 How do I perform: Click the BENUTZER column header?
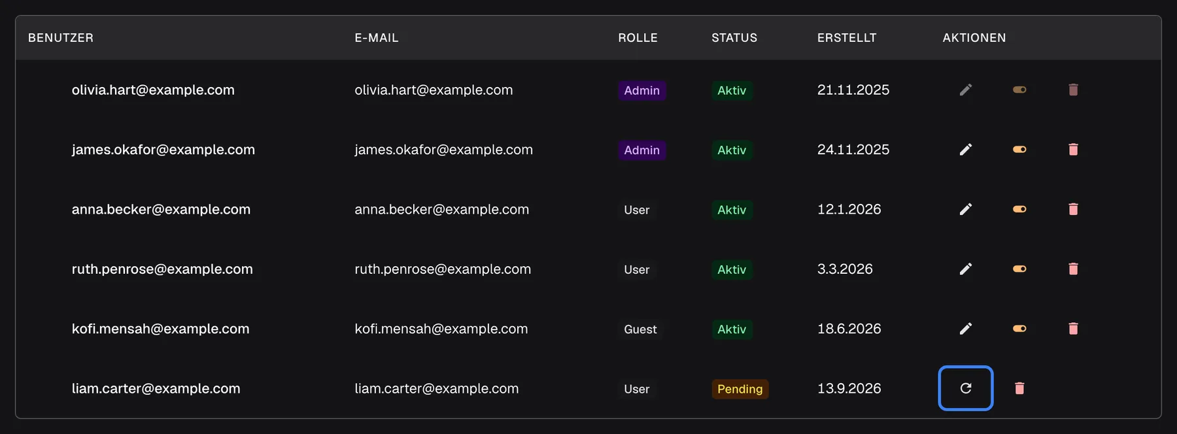(61, 38)
